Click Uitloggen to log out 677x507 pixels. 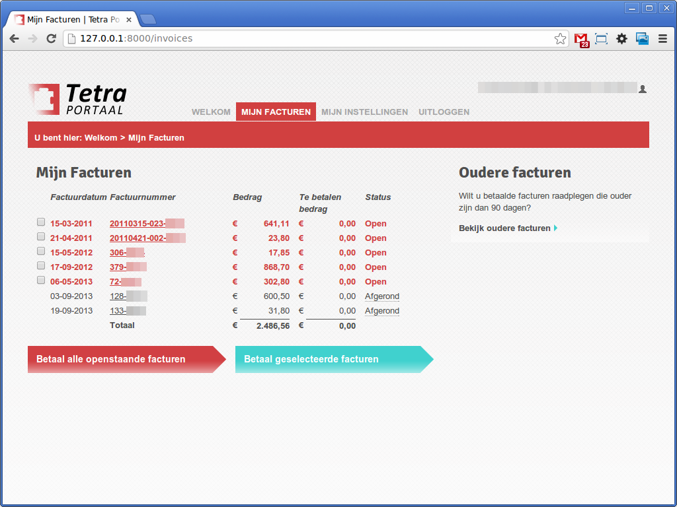(x=444, y=112)
